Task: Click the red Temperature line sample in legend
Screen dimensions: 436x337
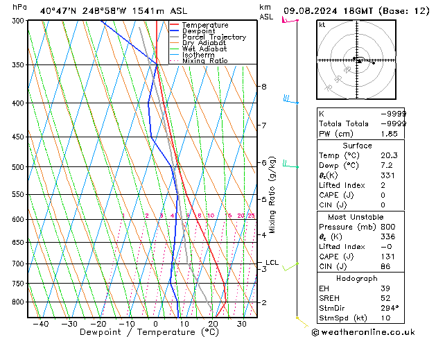Action: [x=174, y=25]
